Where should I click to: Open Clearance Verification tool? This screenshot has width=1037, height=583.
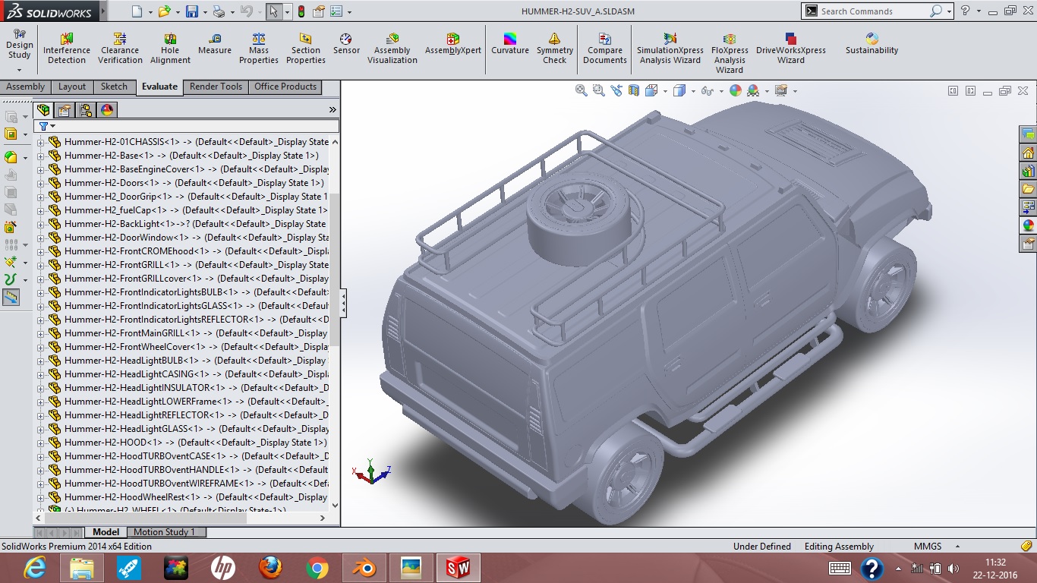click(x=120, y=49)
